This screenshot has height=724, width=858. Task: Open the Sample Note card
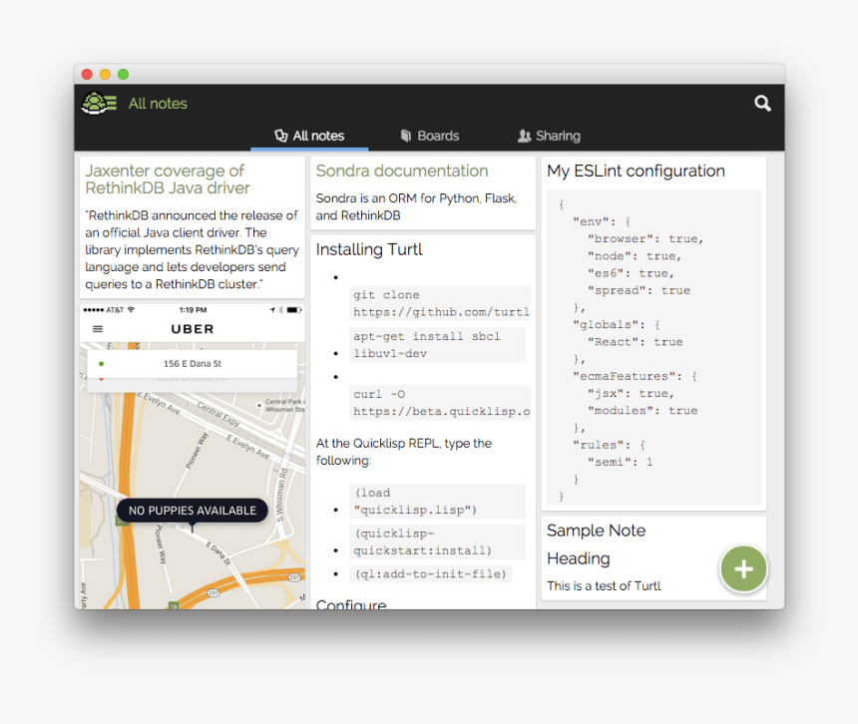click(x=596, y=531)
